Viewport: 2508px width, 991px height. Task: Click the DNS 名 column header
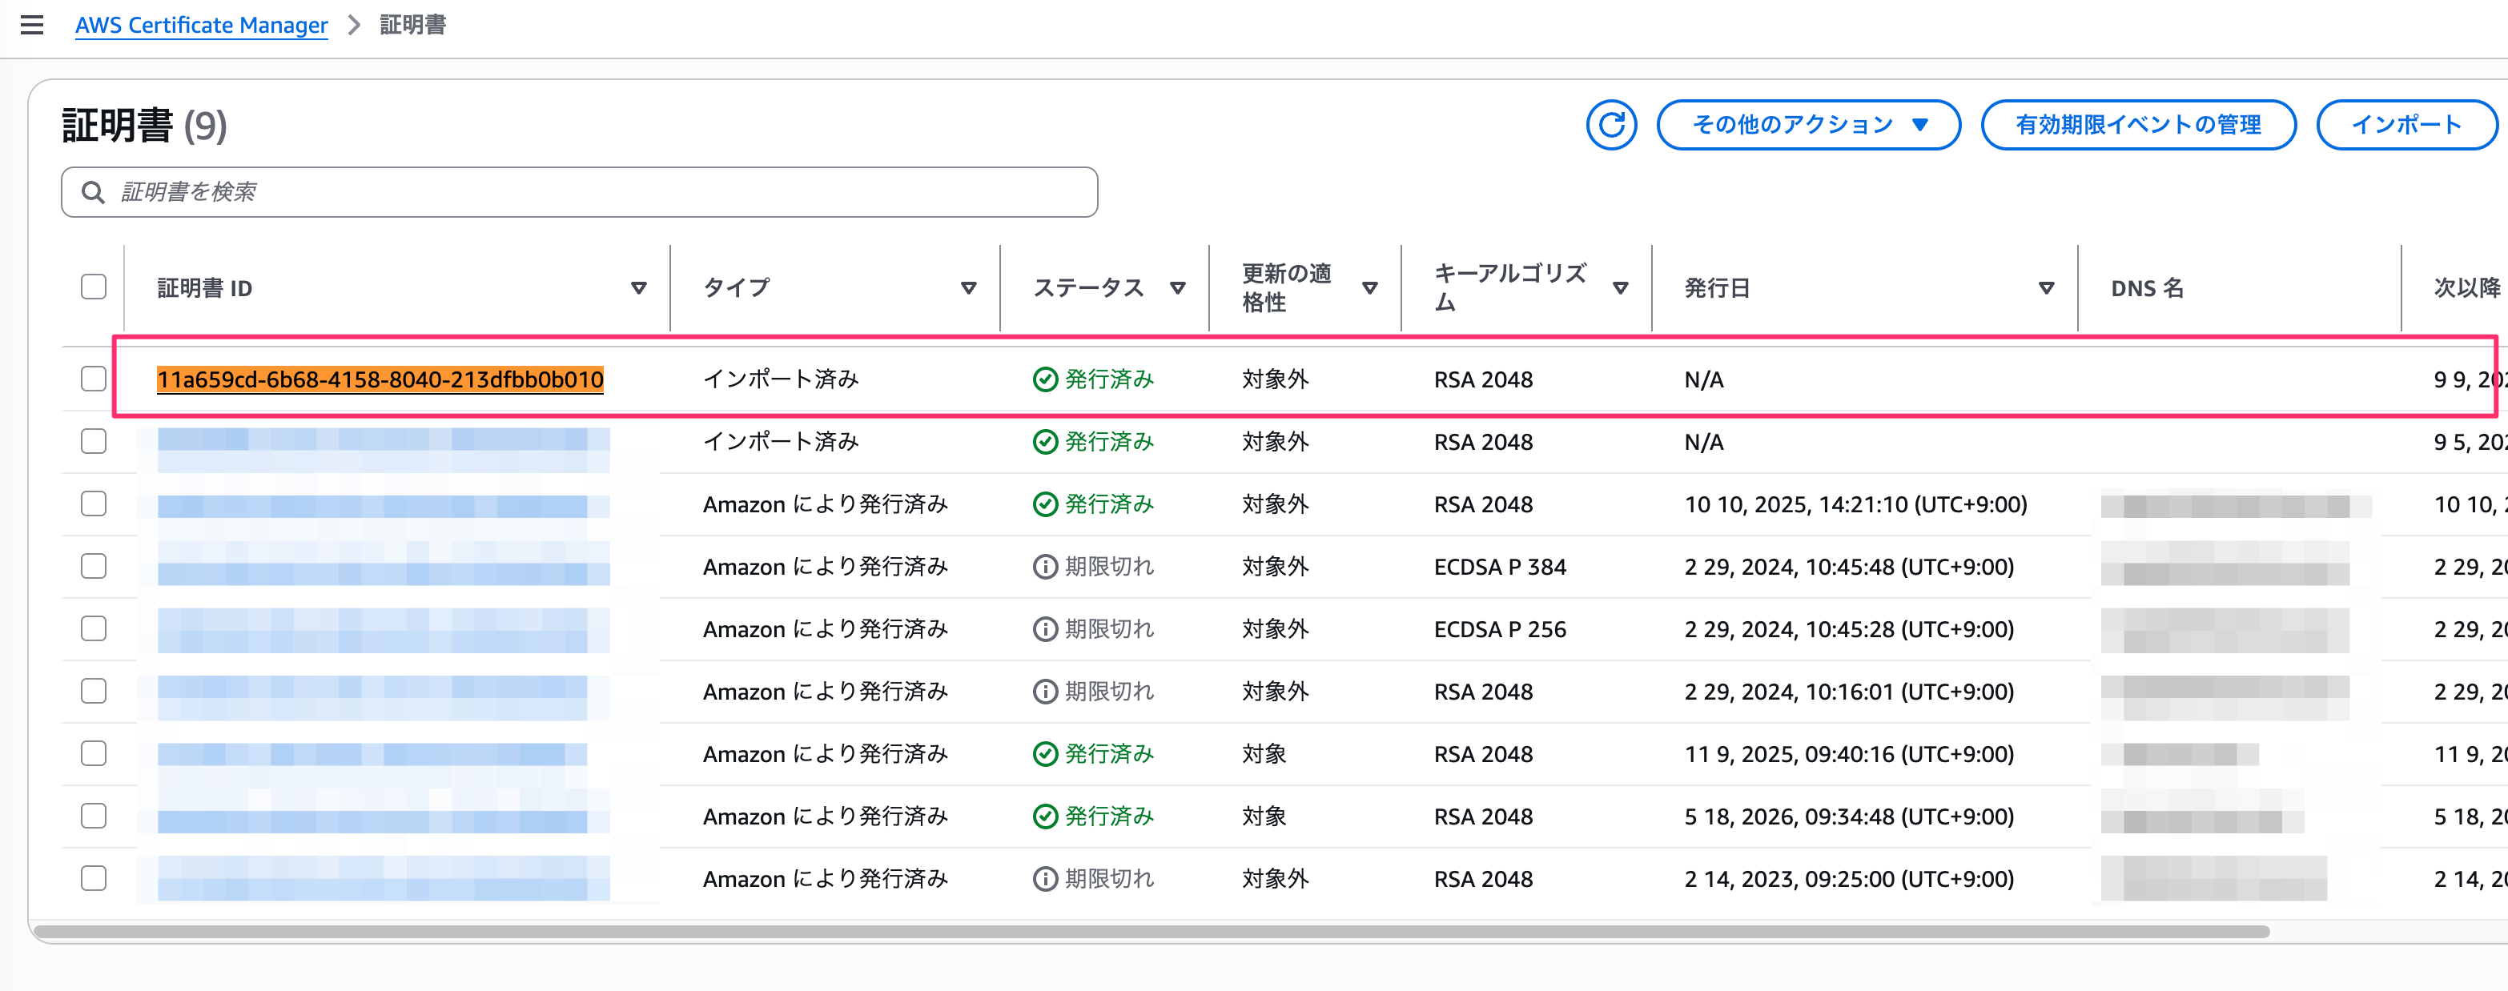pyautogui.click(x=2147, y=288)
